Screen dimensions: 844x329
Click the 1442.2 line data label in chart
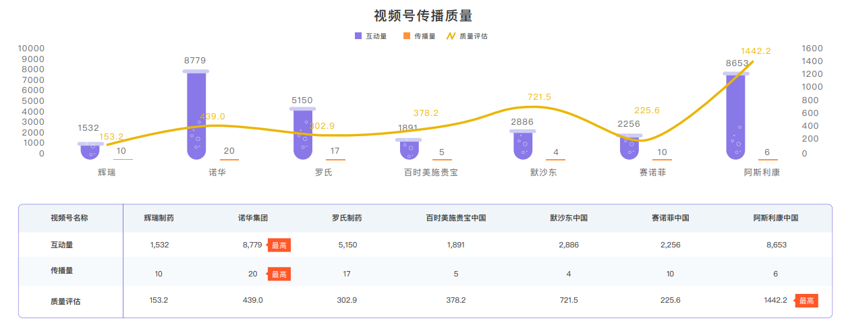coord(756,51)
